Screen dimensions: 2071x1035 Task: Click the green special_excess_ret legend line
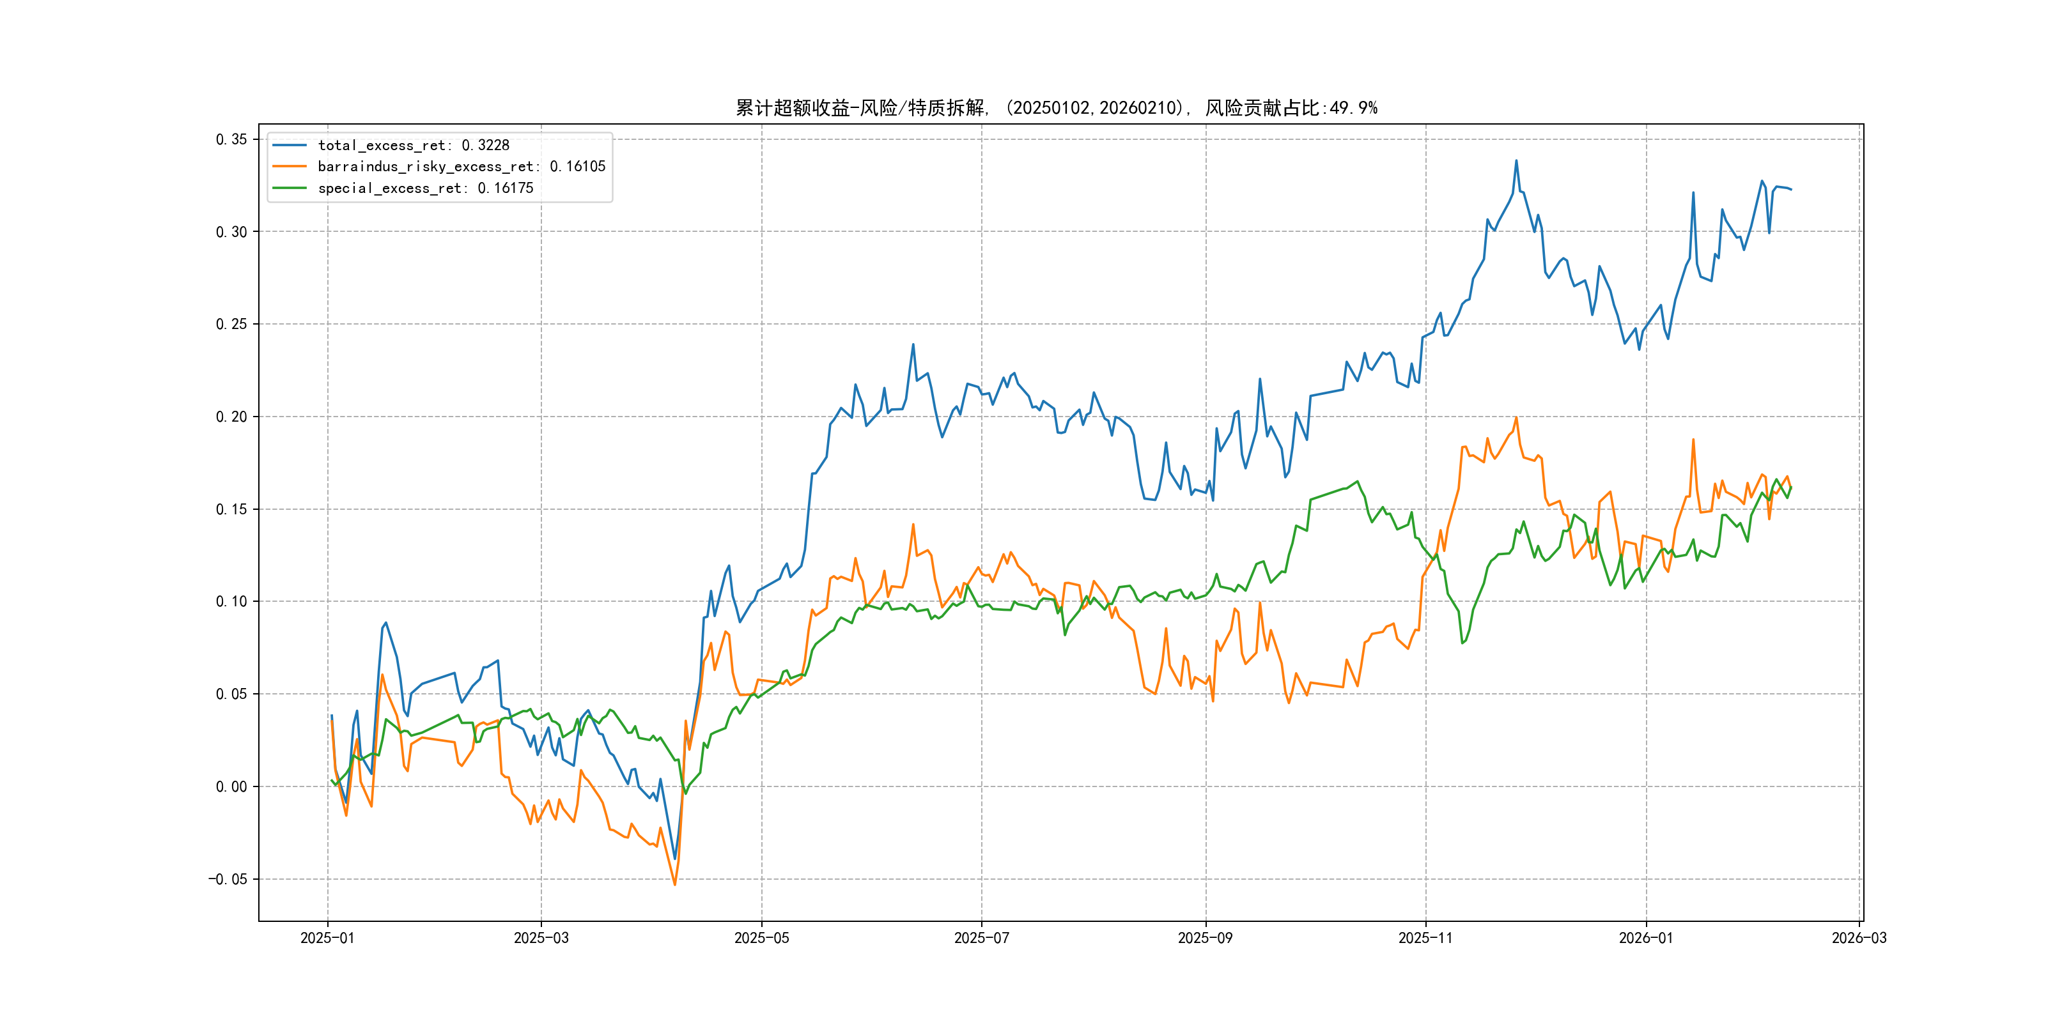coord(290,188)
